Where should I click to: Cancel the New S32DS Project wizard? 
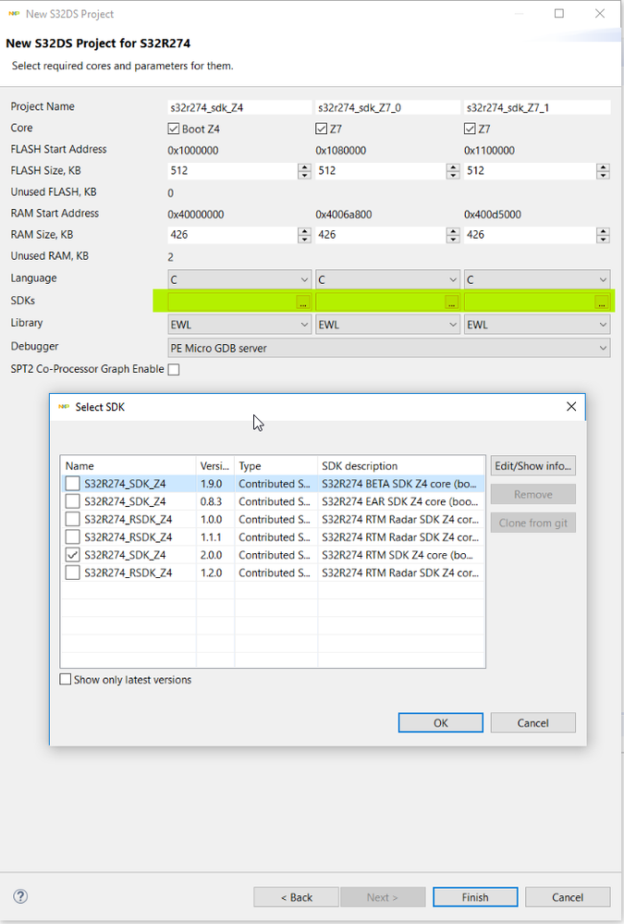click(x=568, y=897)
